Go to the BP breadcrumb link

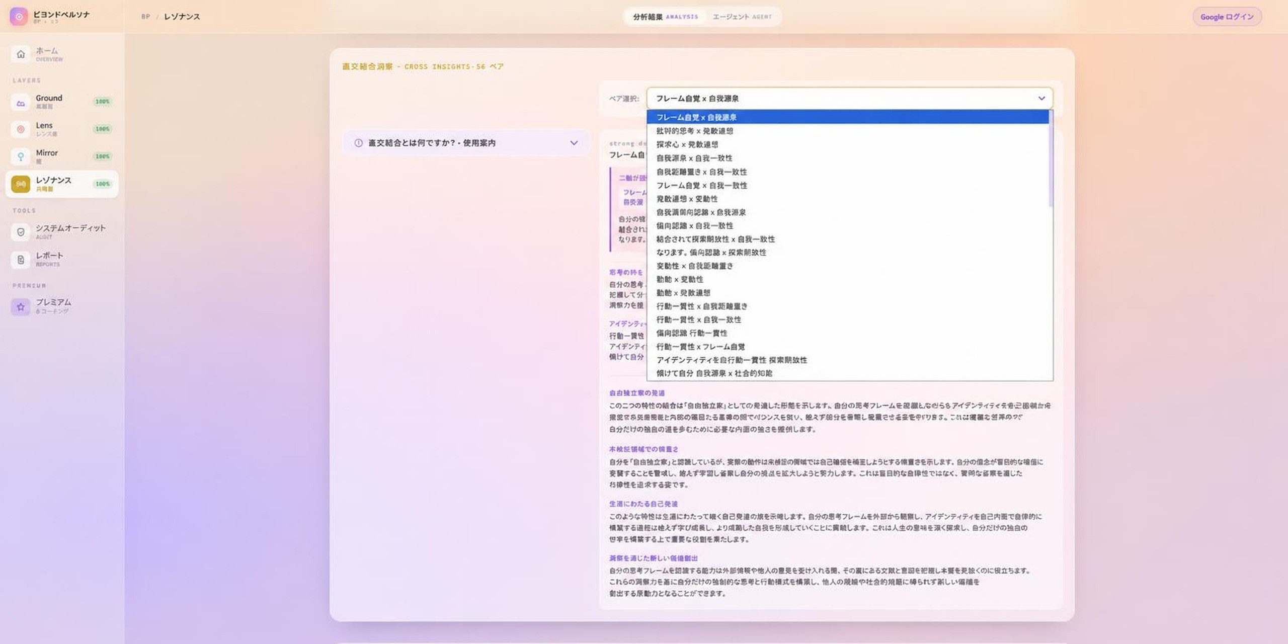click(145, 17)
